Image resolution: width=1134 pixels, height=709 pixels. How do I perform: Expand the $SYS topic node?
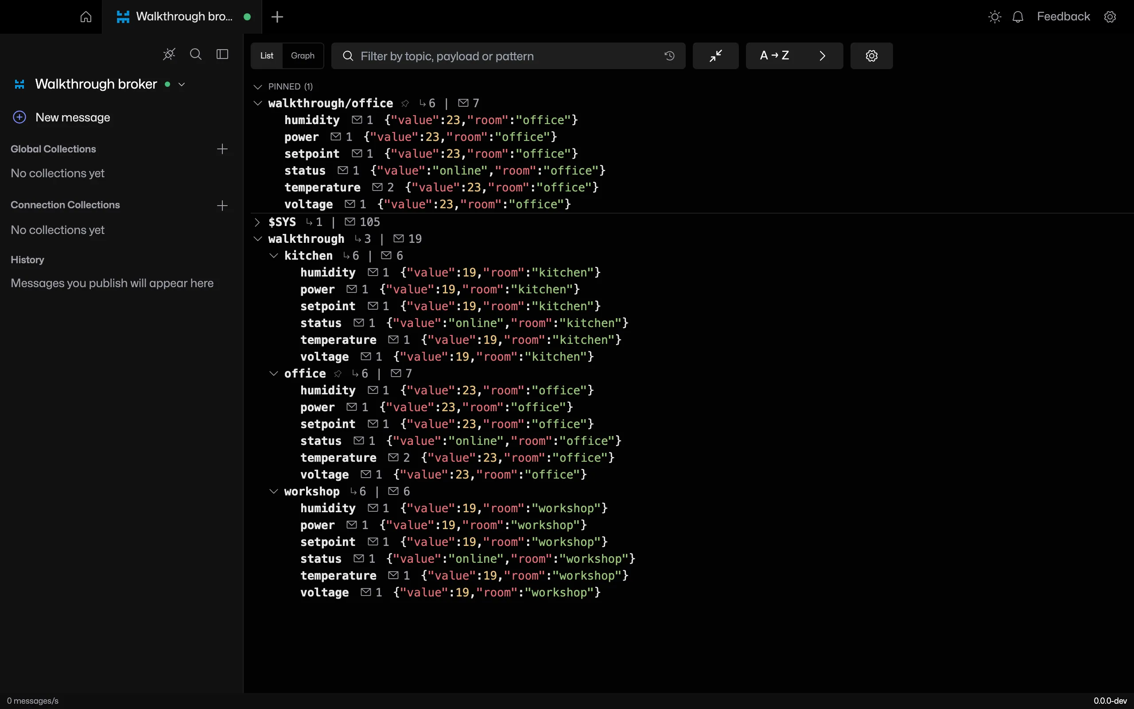257,222
